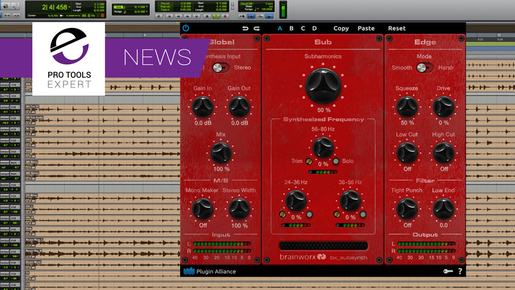Enable Solo for 56-80 Hz band
This screenshot has height=290, width=515.
[336, 161]
